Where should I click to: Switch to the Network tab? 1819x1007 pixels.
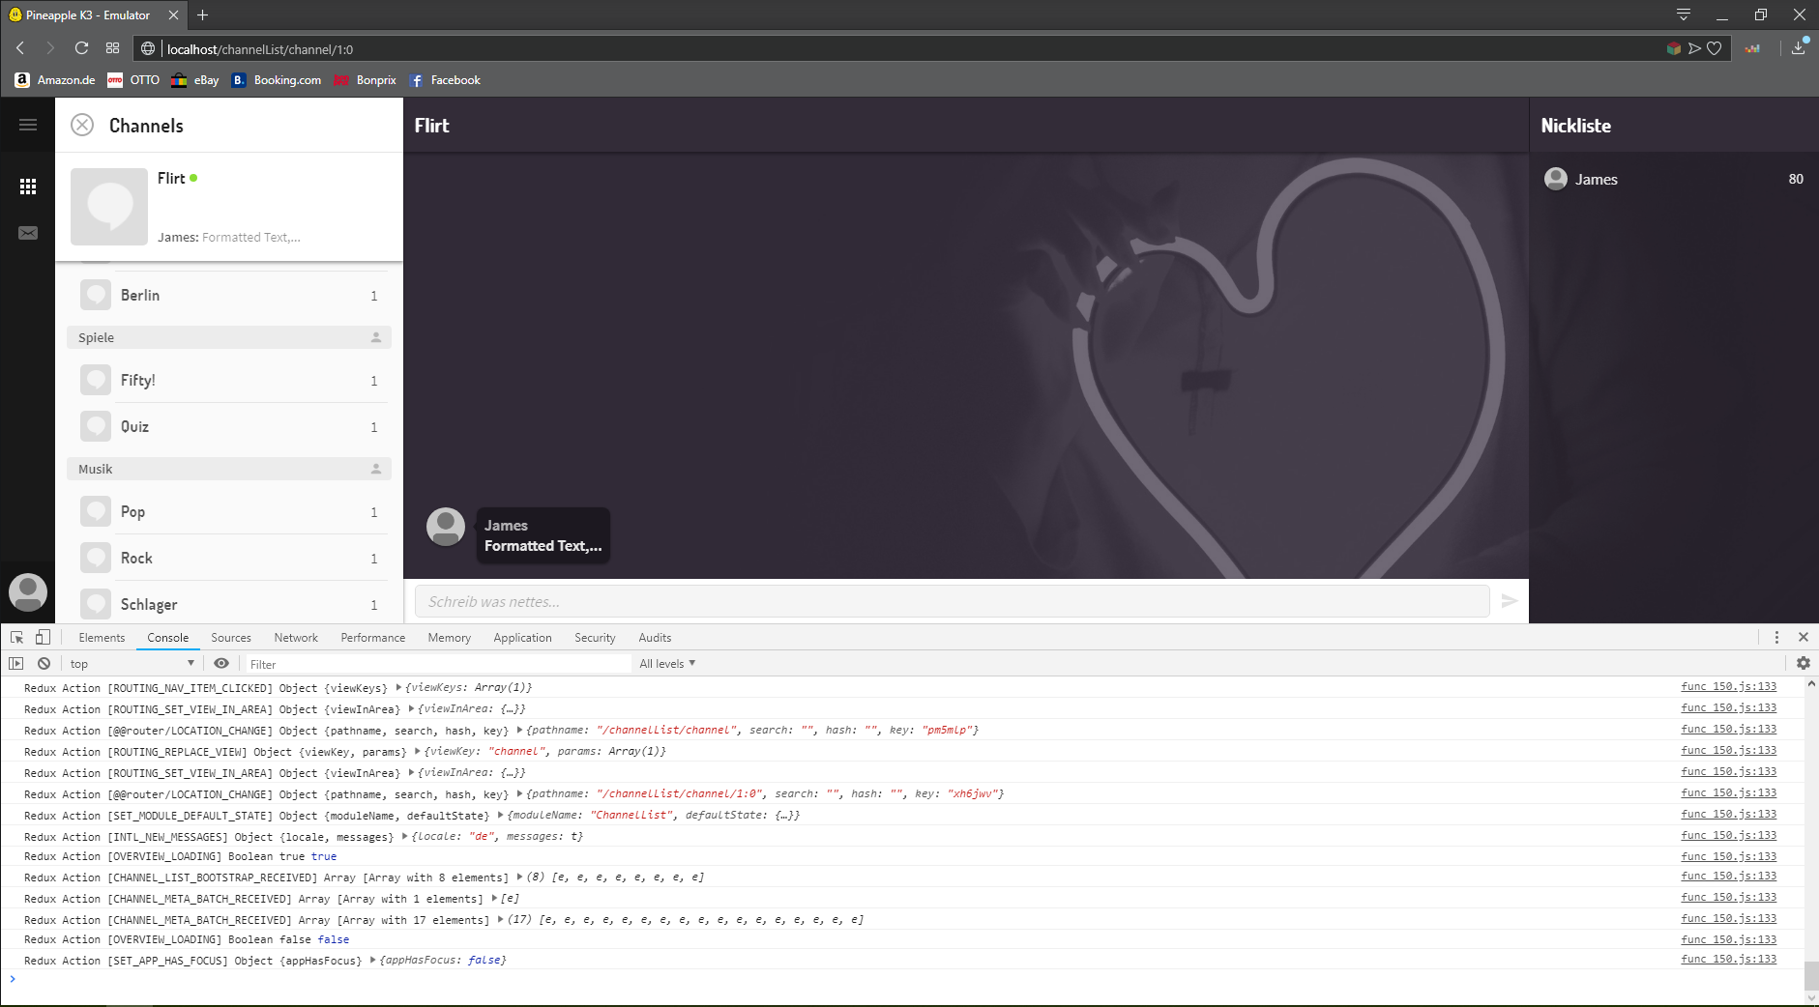(x=296, y=638)
